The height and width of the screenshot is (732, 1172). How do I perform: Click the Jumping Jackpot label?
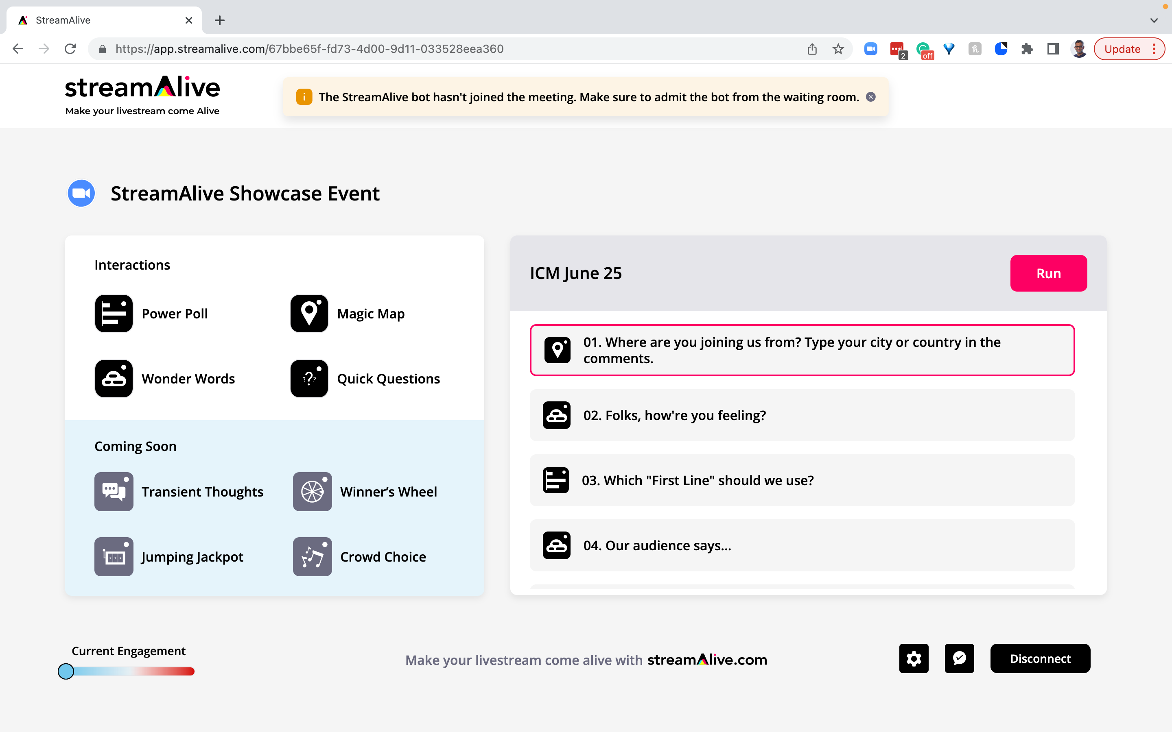coord(192,557)
